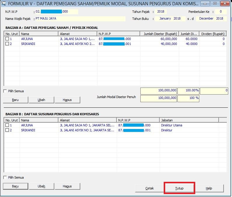Select ARJUNA in pengurus list
The image size is (232, 197).
coord(27,125)
